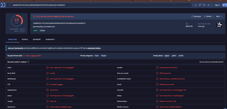Click the alert icon in the Arctic Wolf row

[x=47, y=73]
